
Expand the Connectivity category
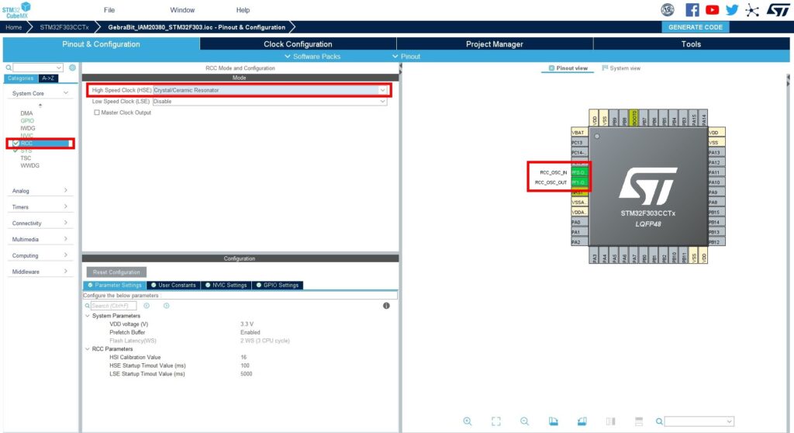66,223
